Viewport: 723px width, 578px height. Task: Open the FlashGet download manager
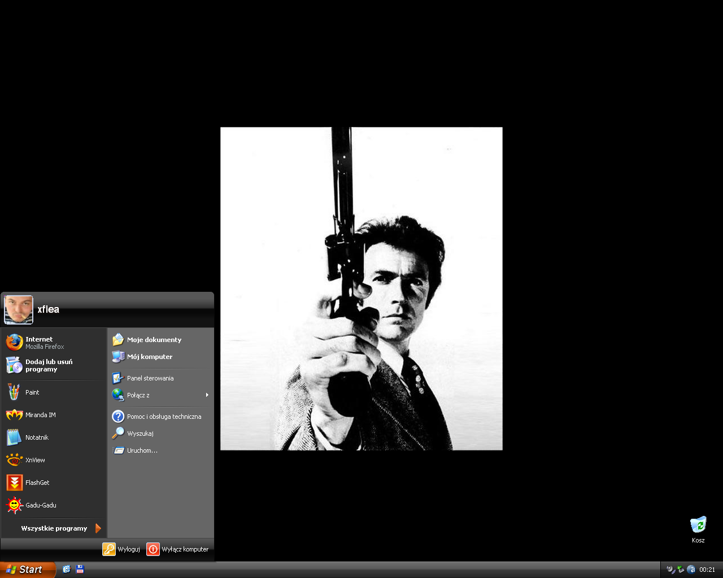[x=37, y=483]
